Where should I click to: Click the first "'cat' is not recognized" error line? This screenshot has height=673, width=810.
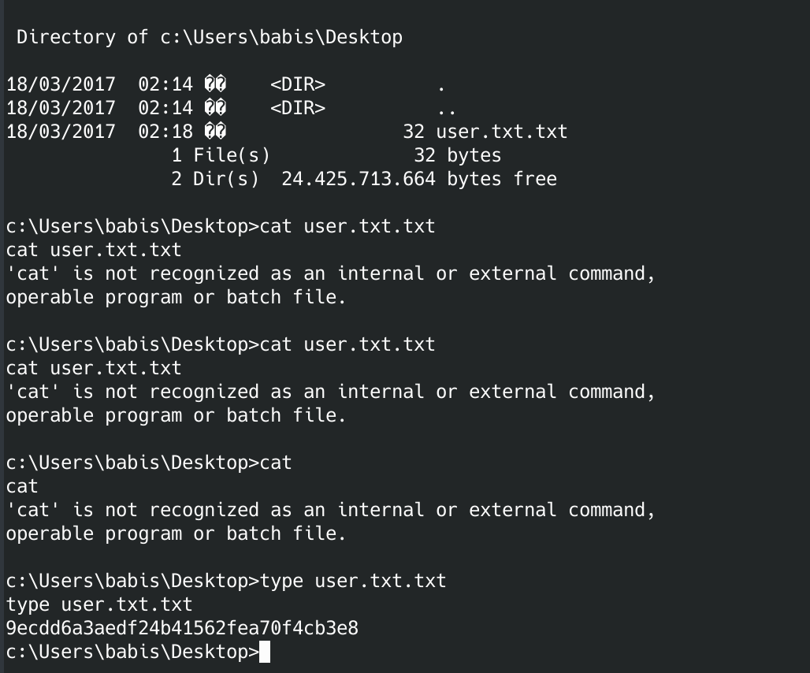330,274
